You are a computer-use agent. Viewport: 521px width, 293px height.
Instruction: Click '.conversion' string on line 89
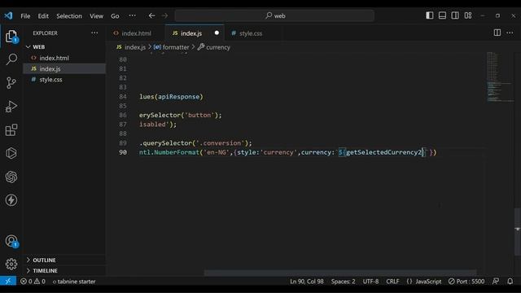221,143
